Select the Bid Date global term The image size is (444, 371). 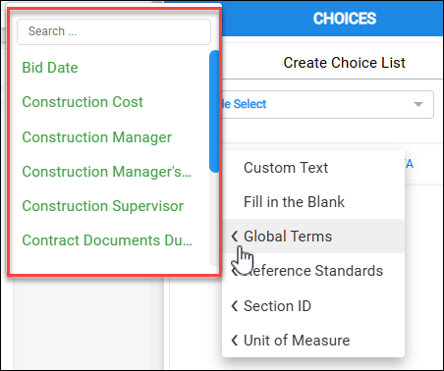point(50,68)
